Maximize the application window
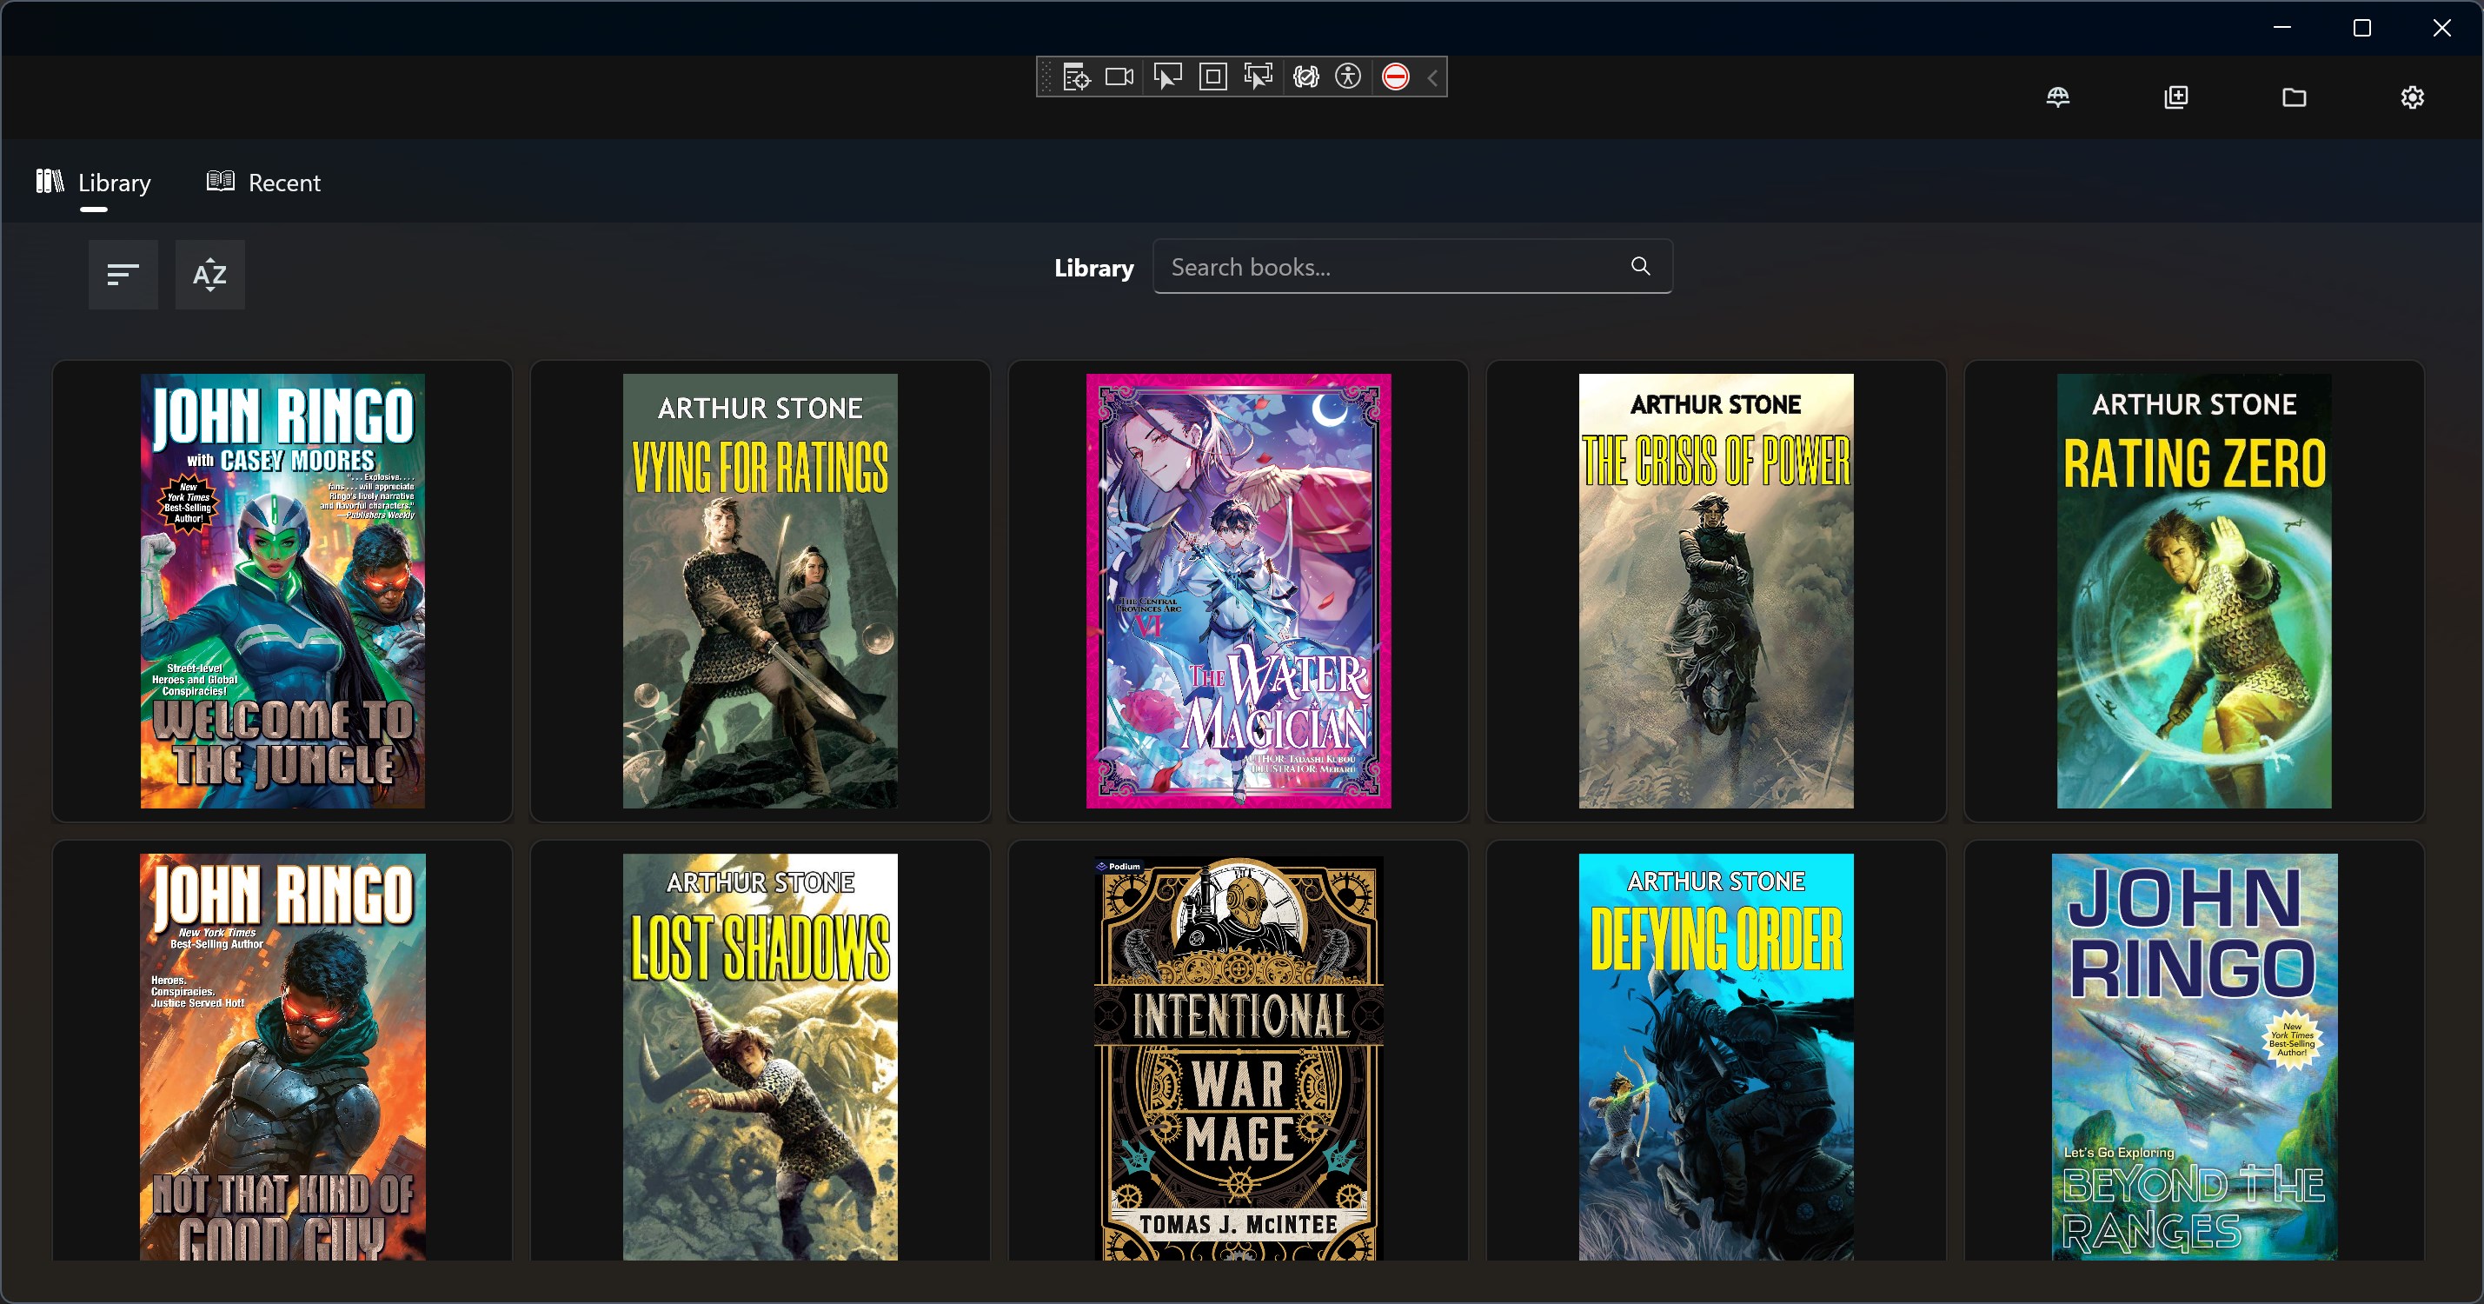The image size is (2484, 1304). pyautogui.click(x=2362, y=28)
